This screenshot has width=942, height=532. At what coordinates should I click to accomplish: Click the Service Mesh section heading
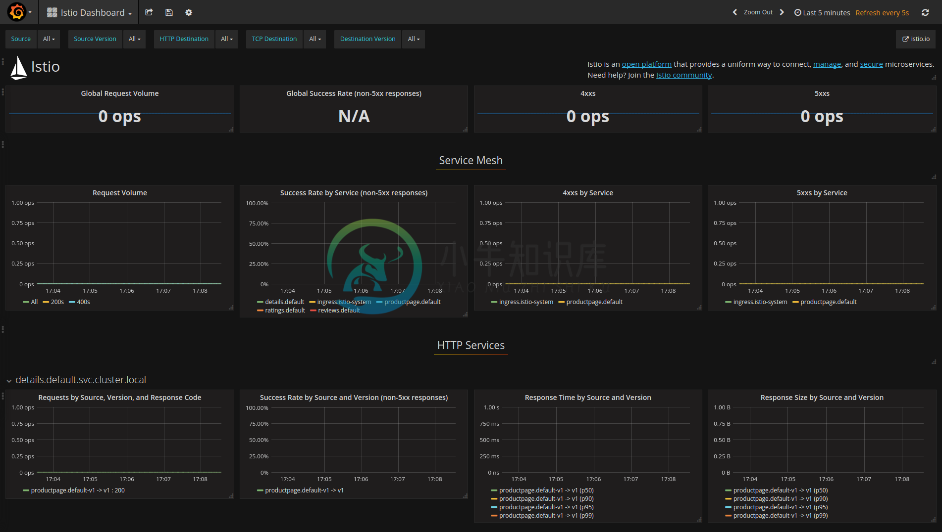coord(471,161)
